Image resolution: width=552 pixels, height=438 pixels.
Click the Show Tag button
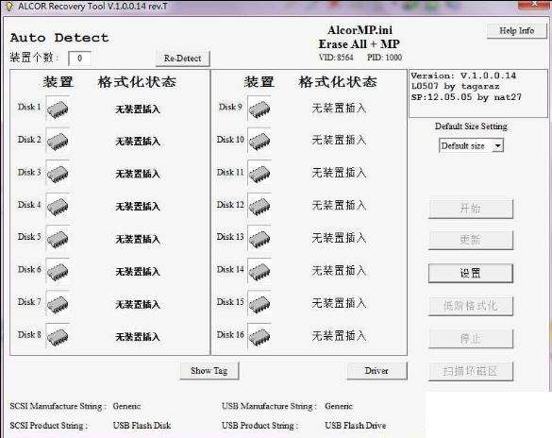(209, 371)
